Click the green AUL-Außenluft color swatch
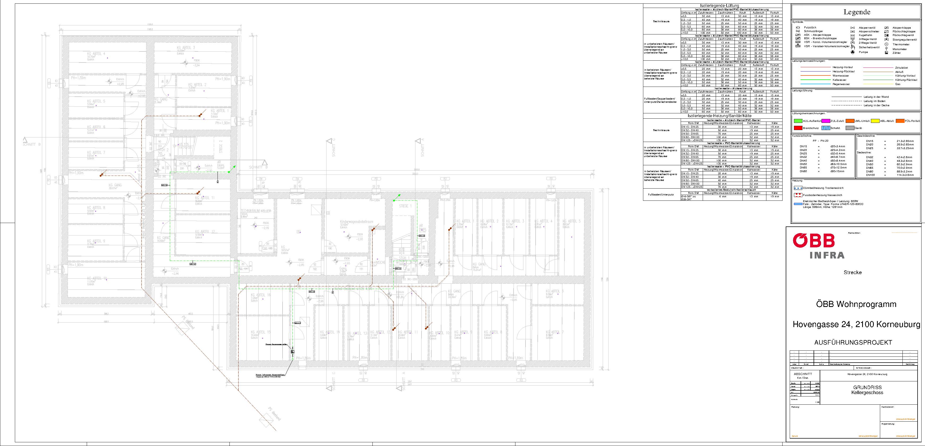925x446 pixels. click(x=798, y=121)
